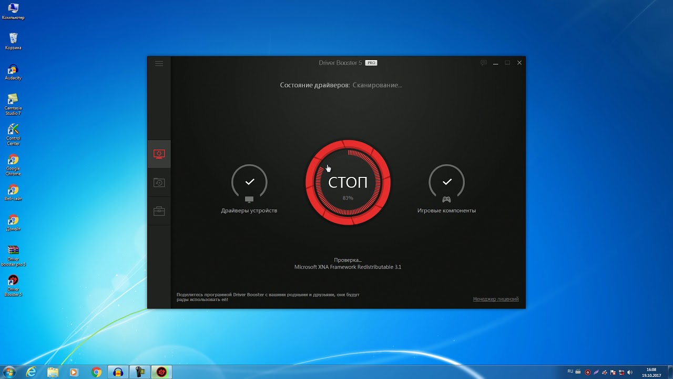Open Windows Media Player from the taskbar
This screenshot has height=379, width=673.
pyautogui.click(x=74, y=372)
